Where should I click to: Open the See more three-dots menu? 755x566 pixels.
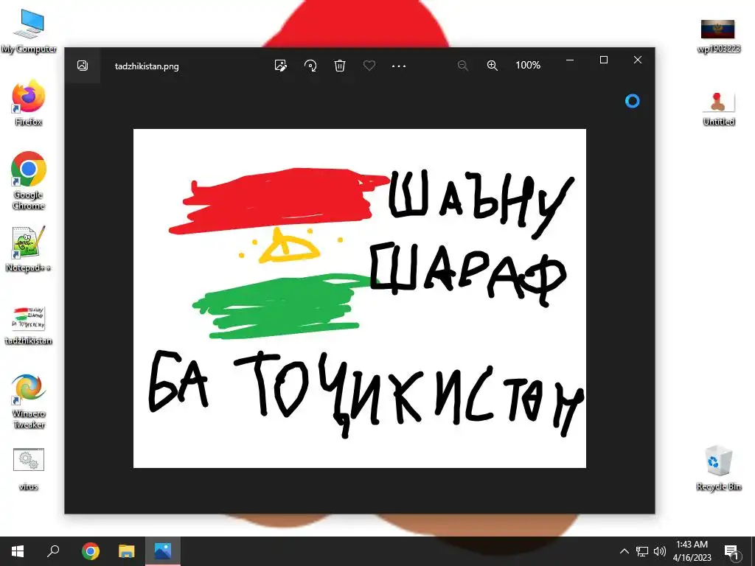[399, 66]
